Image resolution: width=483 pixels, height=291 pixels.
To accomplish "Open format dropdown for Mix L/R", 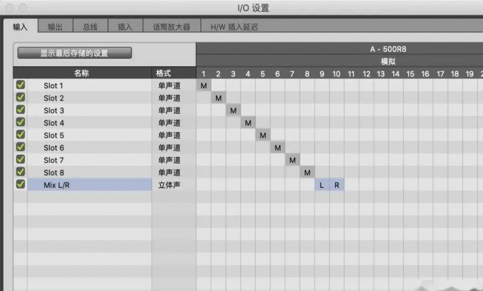I will 169,185.
